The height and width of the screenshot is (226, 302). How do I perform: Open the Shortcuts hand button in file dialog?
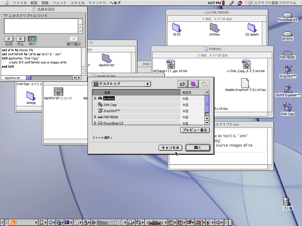[x=183, y=84]
